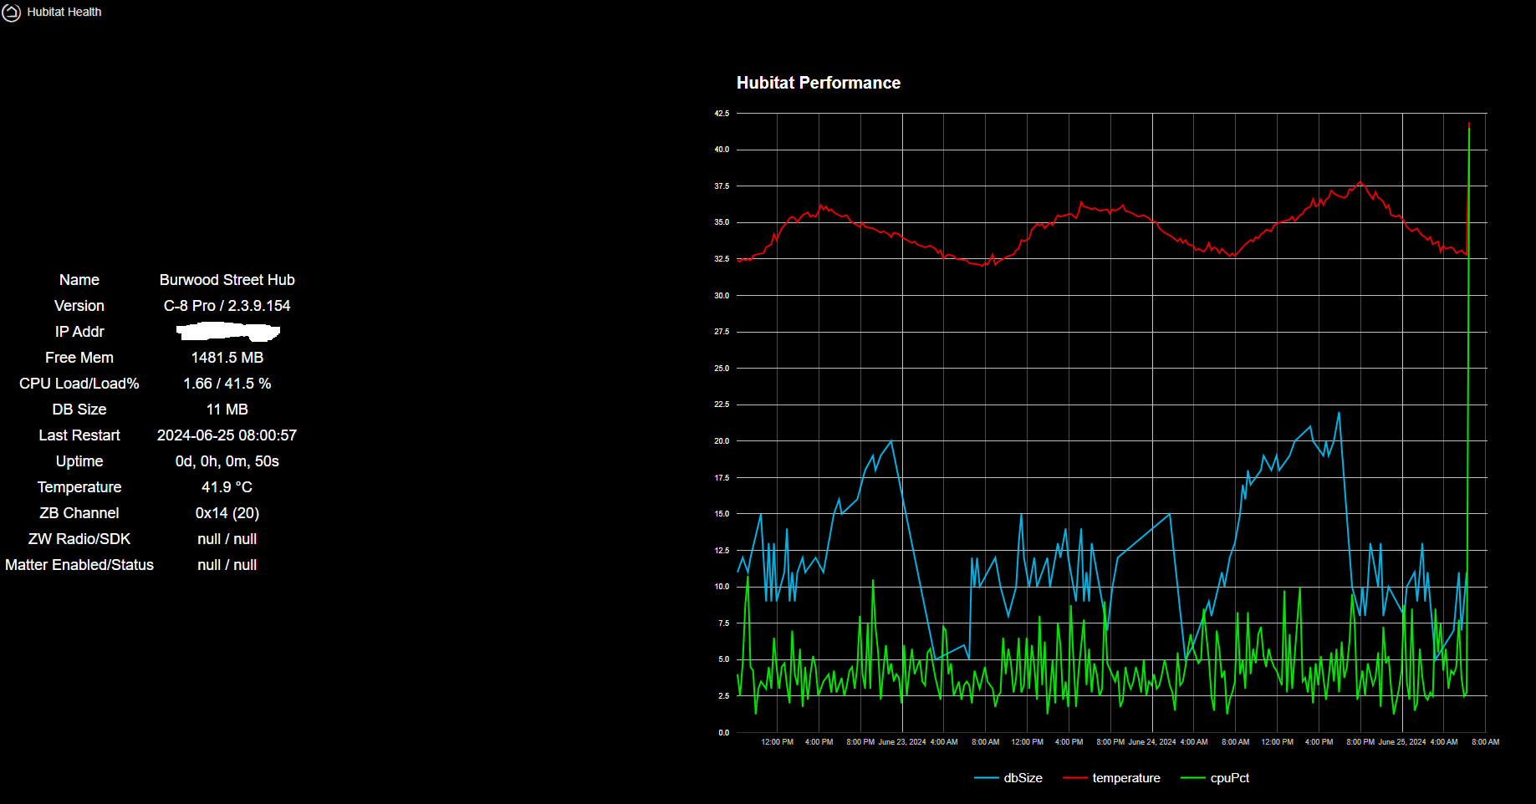Click the 42.5 y-axis tick label
Screen dimensions: 1536x804
click(722, 113)
